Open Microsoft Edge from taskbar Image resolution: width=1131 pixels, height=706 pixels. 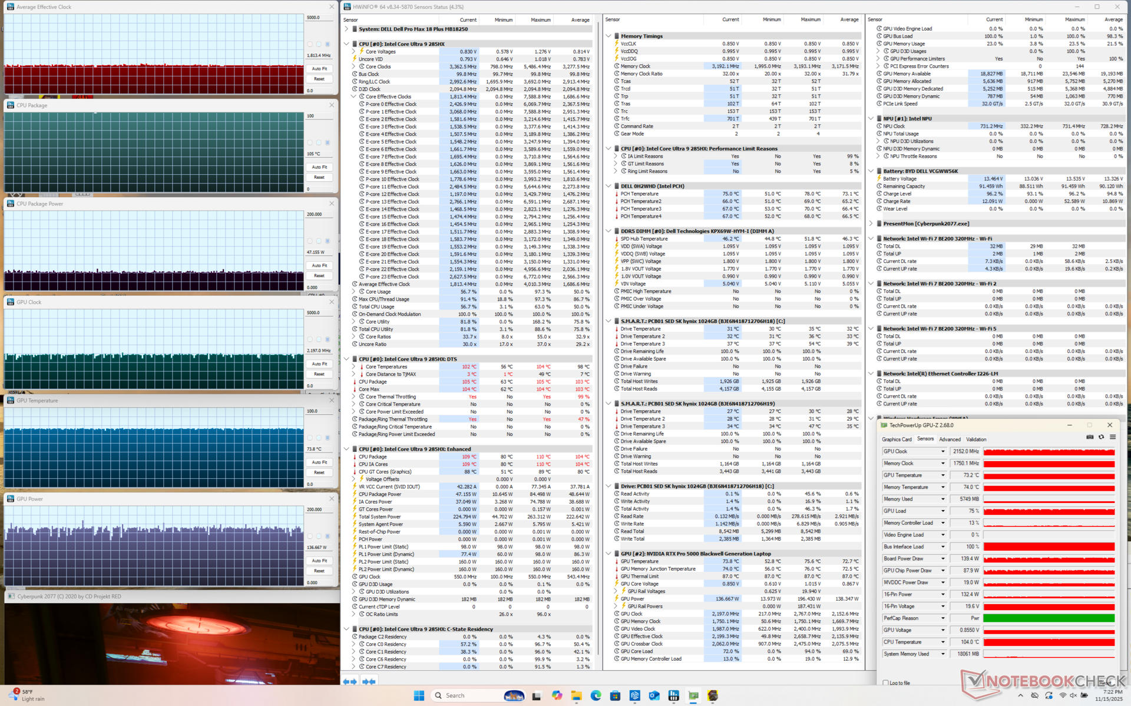[596, 695]
